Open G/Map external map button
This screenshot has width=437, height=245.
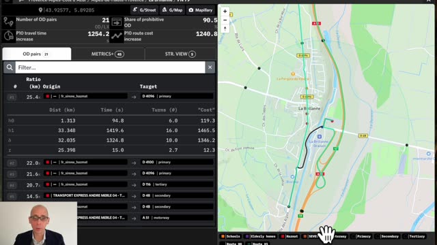click(173, 10)
